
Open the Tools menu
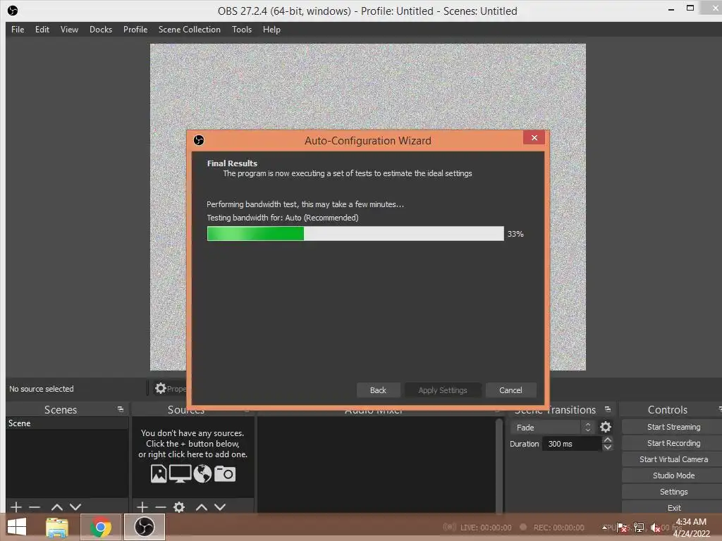242,30
